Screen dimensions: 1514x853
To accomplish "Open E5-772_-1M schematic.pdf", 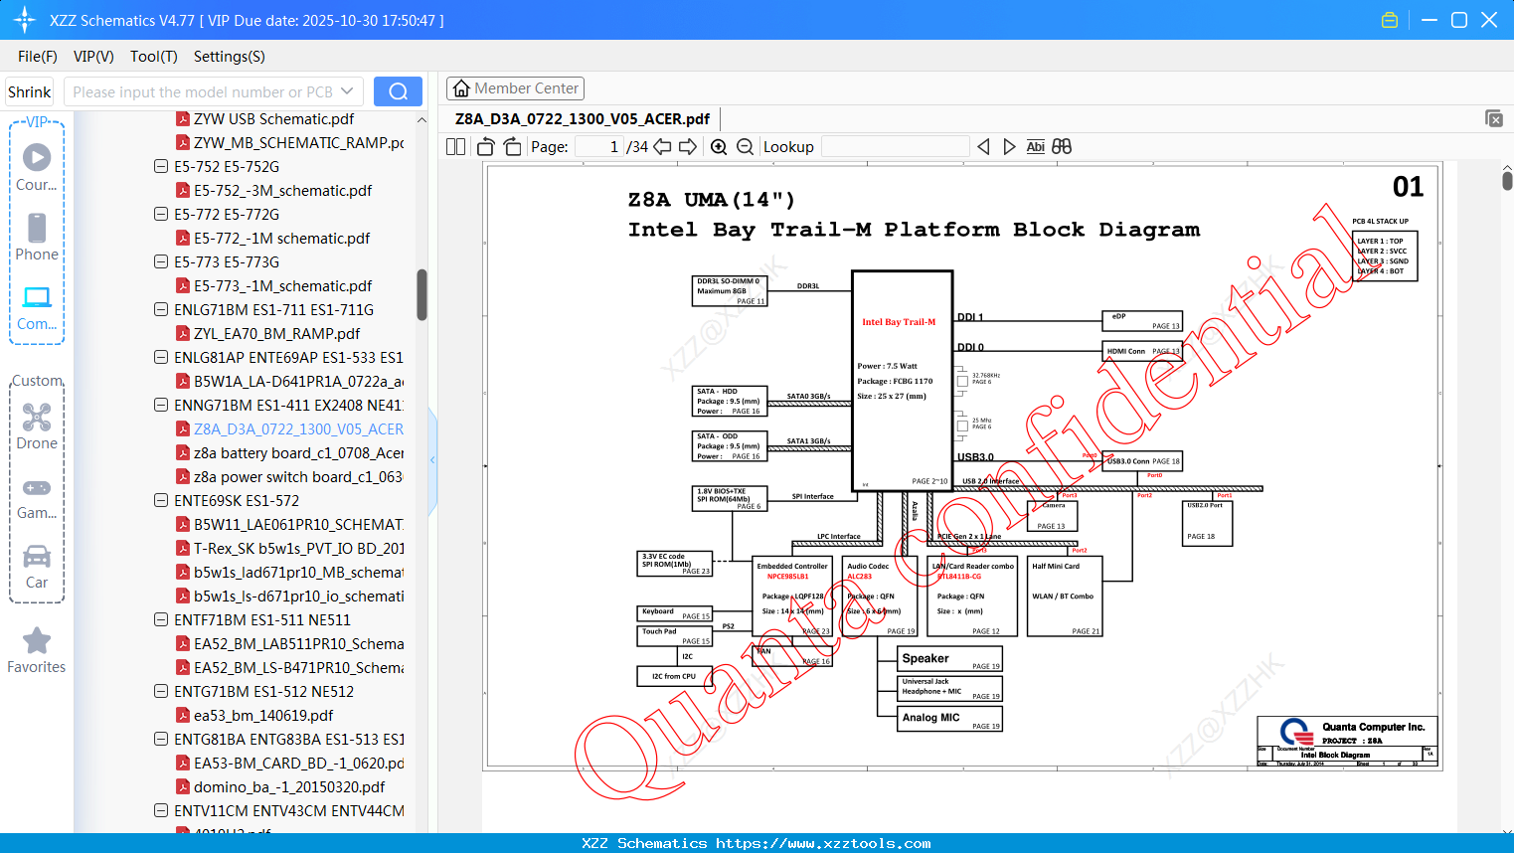I will point(281,239).
